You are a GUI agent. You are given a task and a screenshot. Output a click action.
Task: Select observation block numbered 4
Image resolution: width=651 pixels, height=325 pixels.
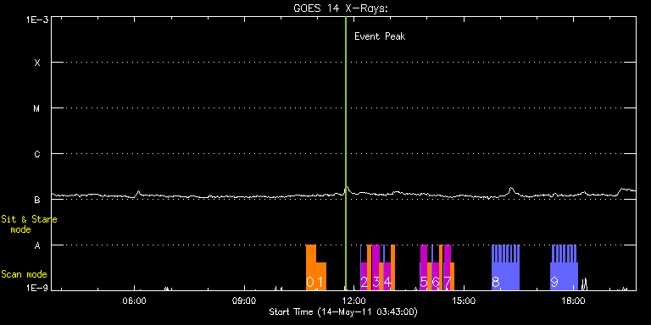pos(387,276)
